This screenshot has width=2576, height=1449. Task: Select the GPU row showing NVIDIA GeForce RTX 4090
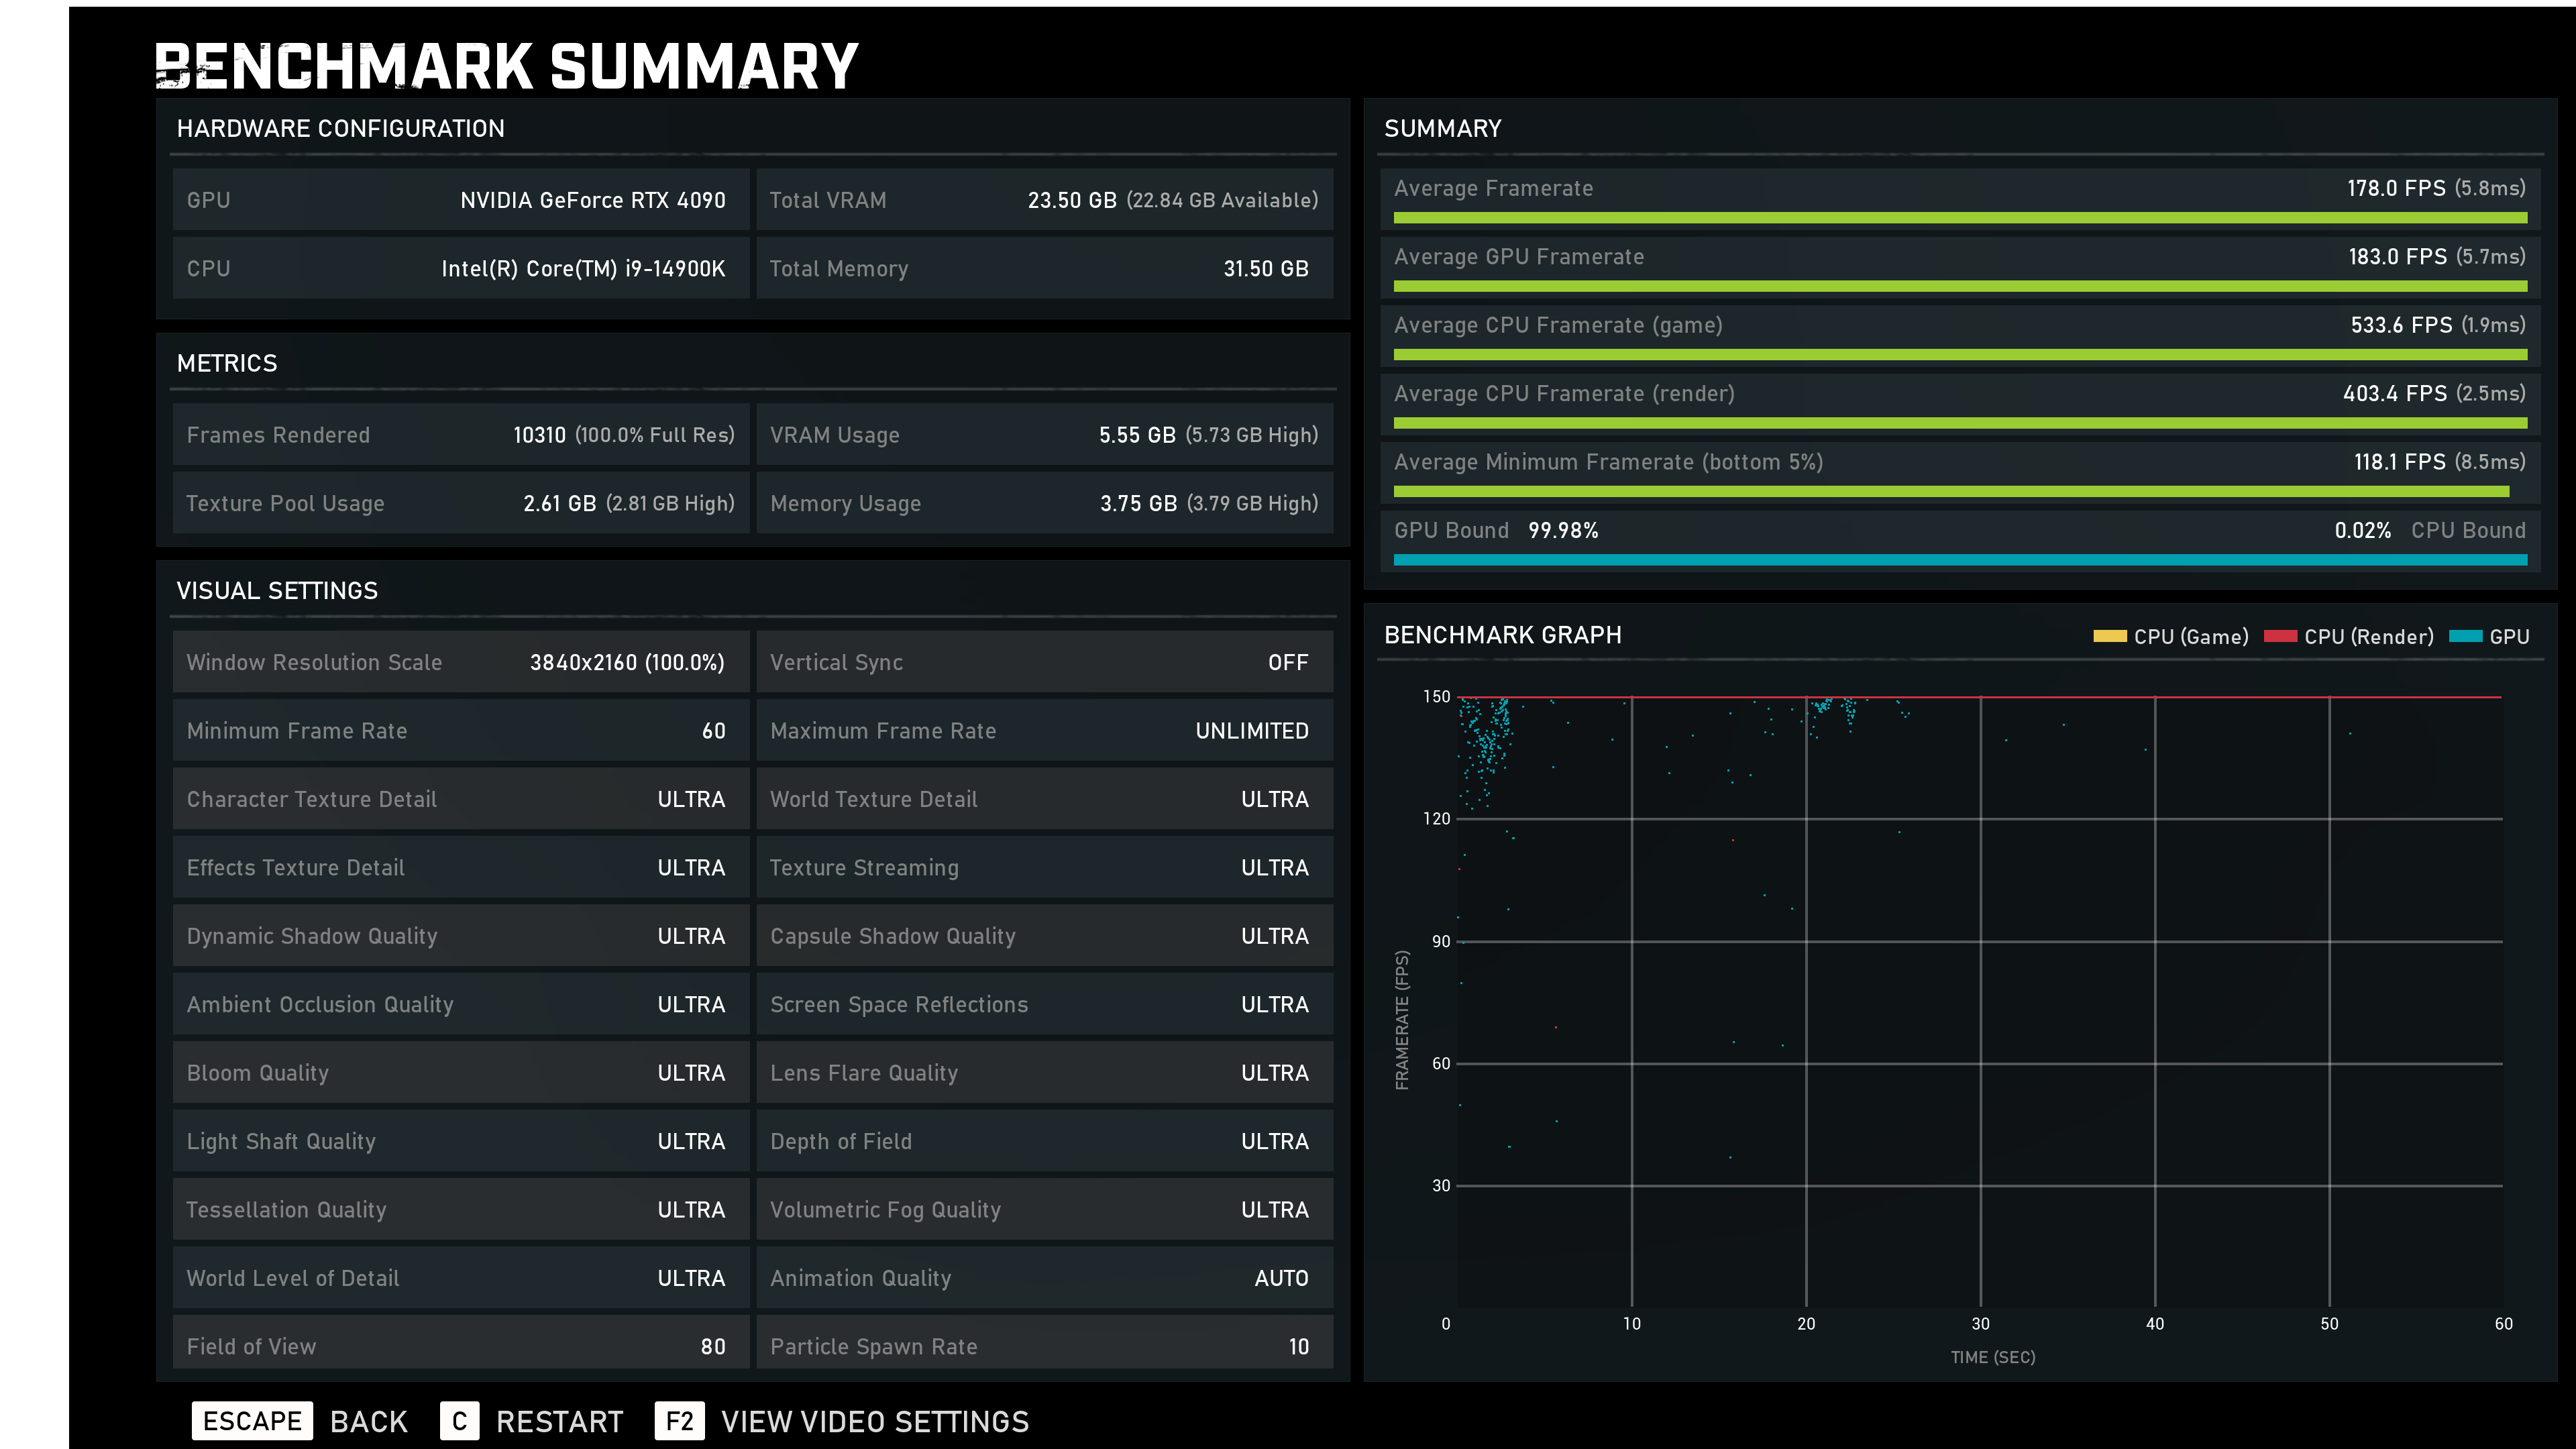[x=461, y=200]
